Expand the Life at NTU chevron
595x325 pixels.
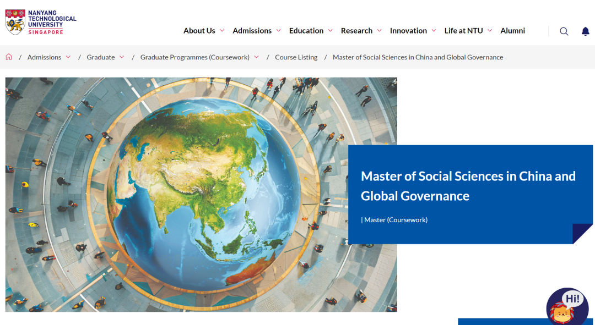coord(490,31)
